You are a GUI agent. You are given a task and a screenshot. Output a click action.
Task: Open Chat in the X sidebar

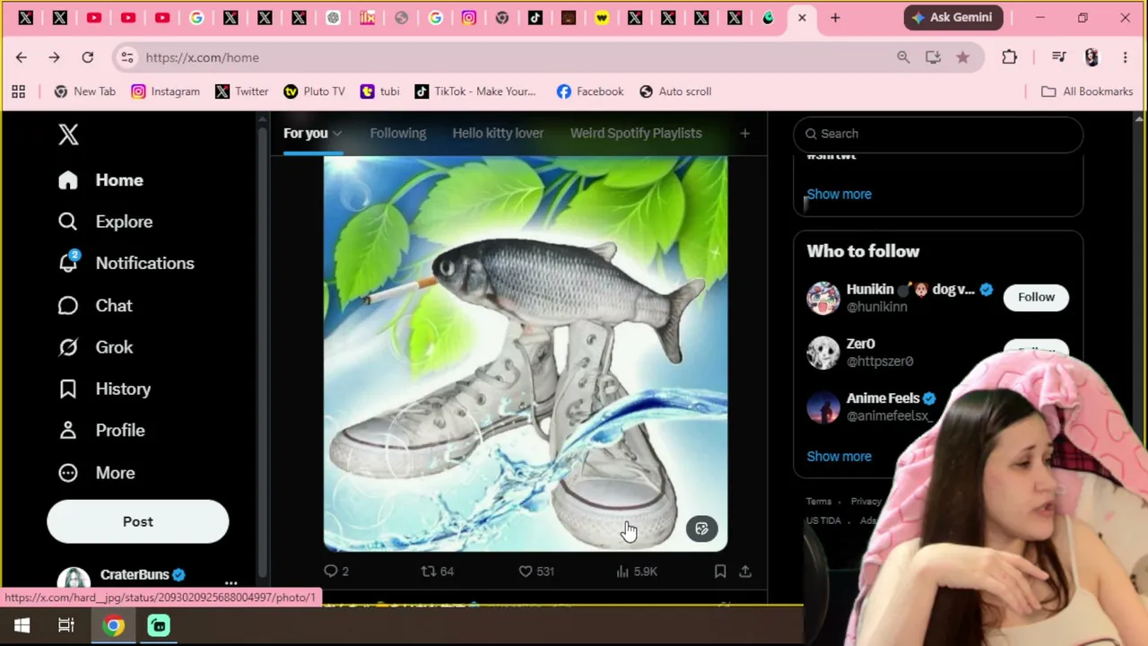click(95, 306)
